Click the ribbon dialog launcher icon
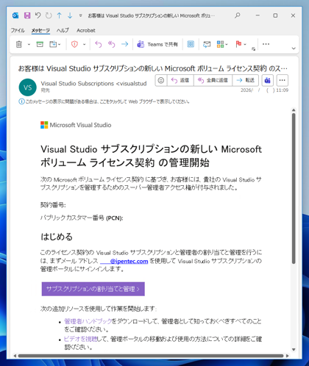 253,49
